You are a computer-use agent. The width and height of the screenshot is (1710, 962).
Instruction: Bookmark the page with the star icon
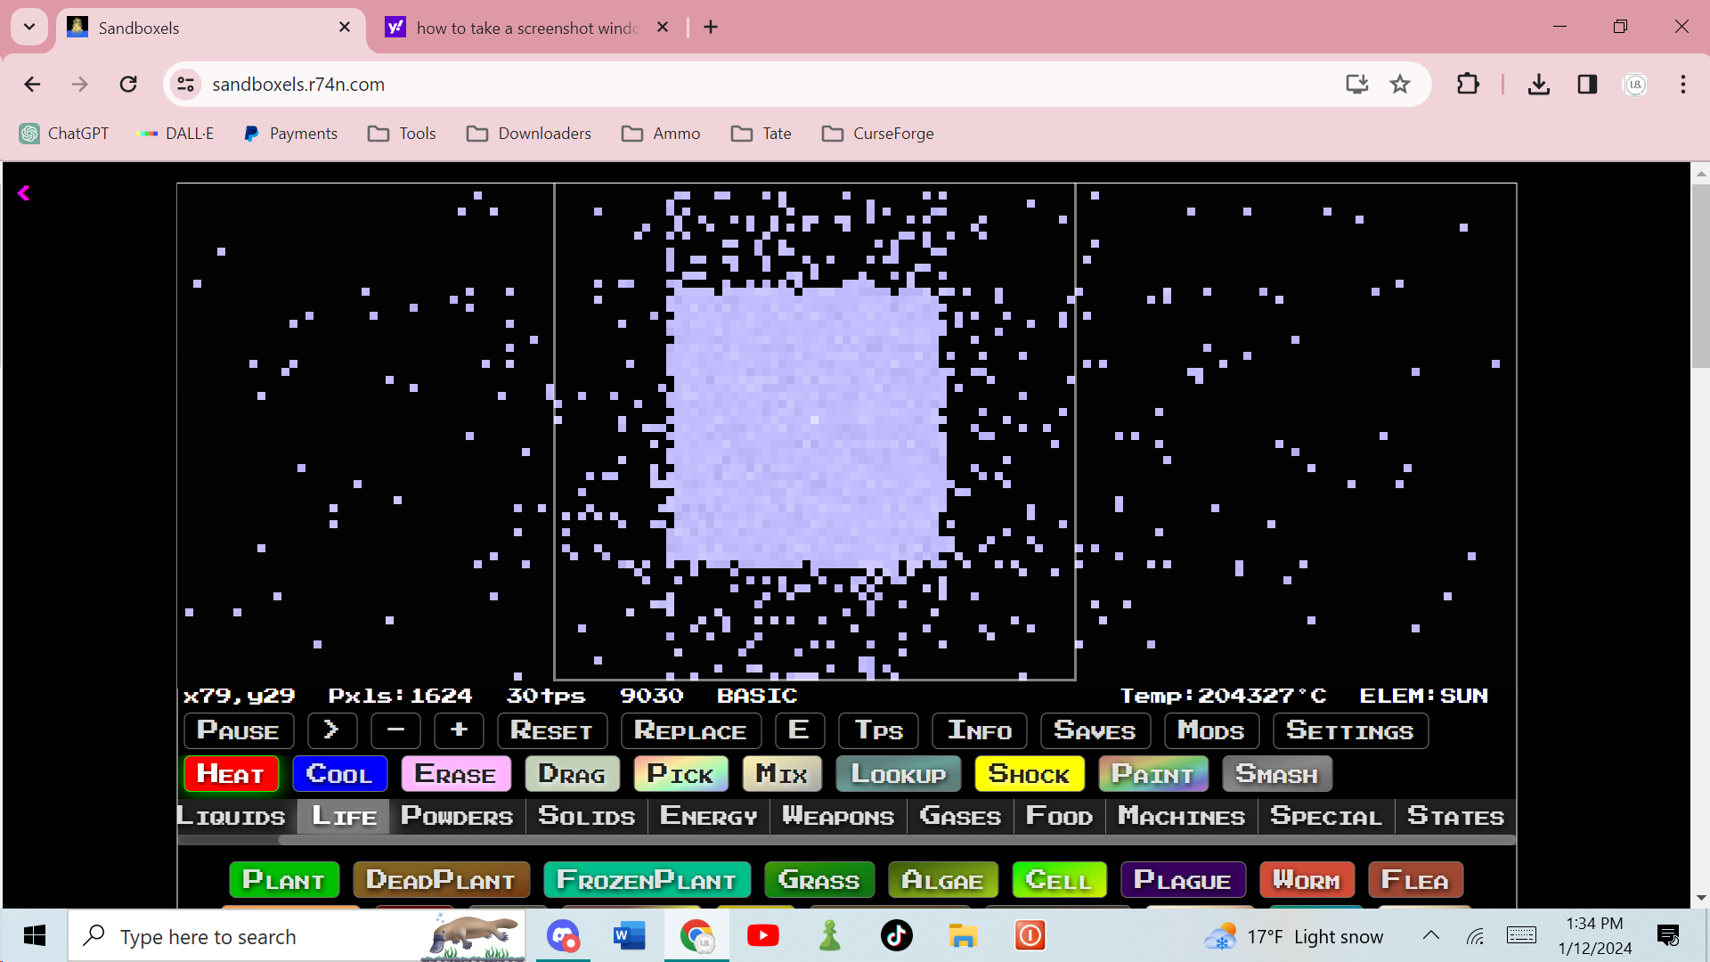point(1400,84)
